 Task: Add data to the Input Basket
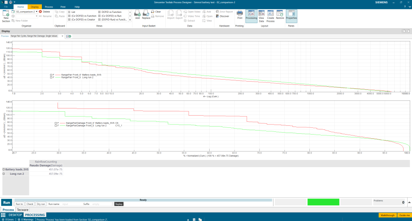[x=138, y=15]
